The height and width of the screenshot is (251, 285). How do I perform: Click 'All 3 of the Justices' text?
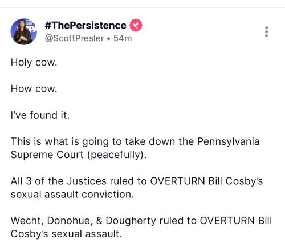pyautogui.click(x=59, y=181)
